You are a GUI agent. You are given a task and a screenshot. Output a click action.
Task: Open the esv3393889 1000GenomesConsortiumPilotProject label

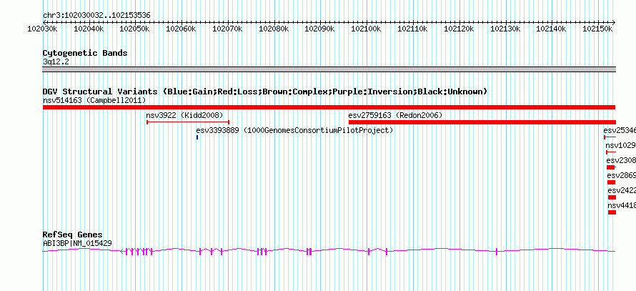[x=294, y=130]
